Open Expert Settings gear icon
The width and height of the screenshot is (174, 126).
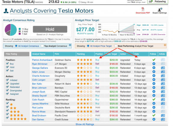pyautogui.click(x=160, y=10)
